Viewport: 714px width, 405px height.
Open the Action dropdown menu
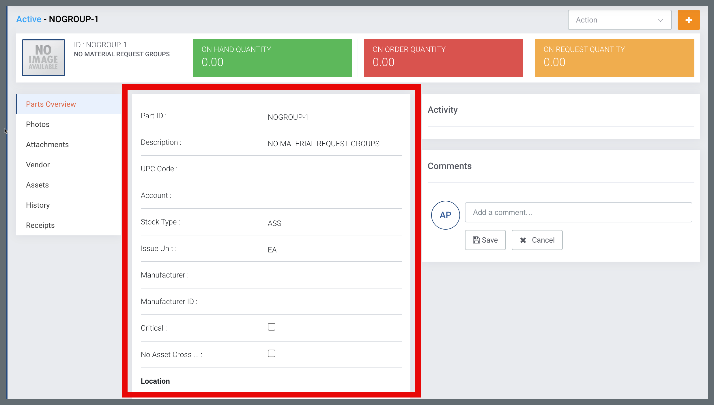[x=619, y=20]
